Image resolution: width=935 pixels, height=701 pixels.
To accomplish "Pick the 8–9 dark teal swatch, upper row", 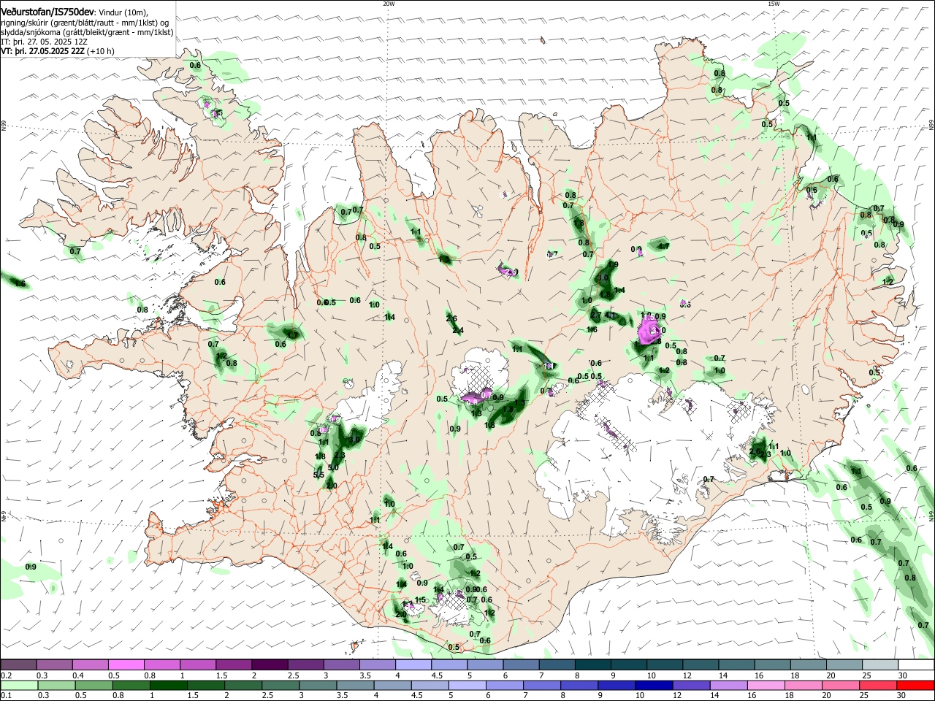I will (x=592, y=664).
